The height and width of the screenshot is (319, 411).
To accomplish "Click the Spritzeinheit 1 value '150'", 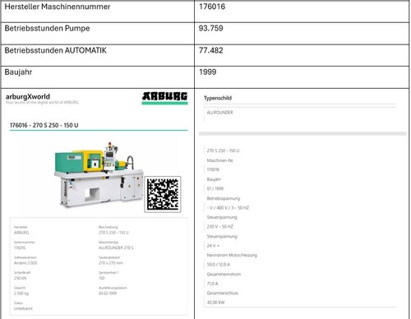I will (x=102, y=278).
